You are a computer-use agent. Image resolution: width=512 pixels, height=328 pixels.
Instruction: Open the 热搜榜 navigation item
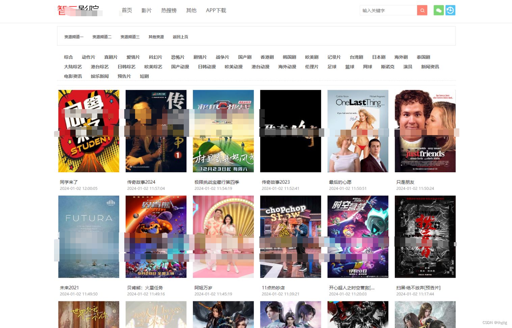coord(169,10)
